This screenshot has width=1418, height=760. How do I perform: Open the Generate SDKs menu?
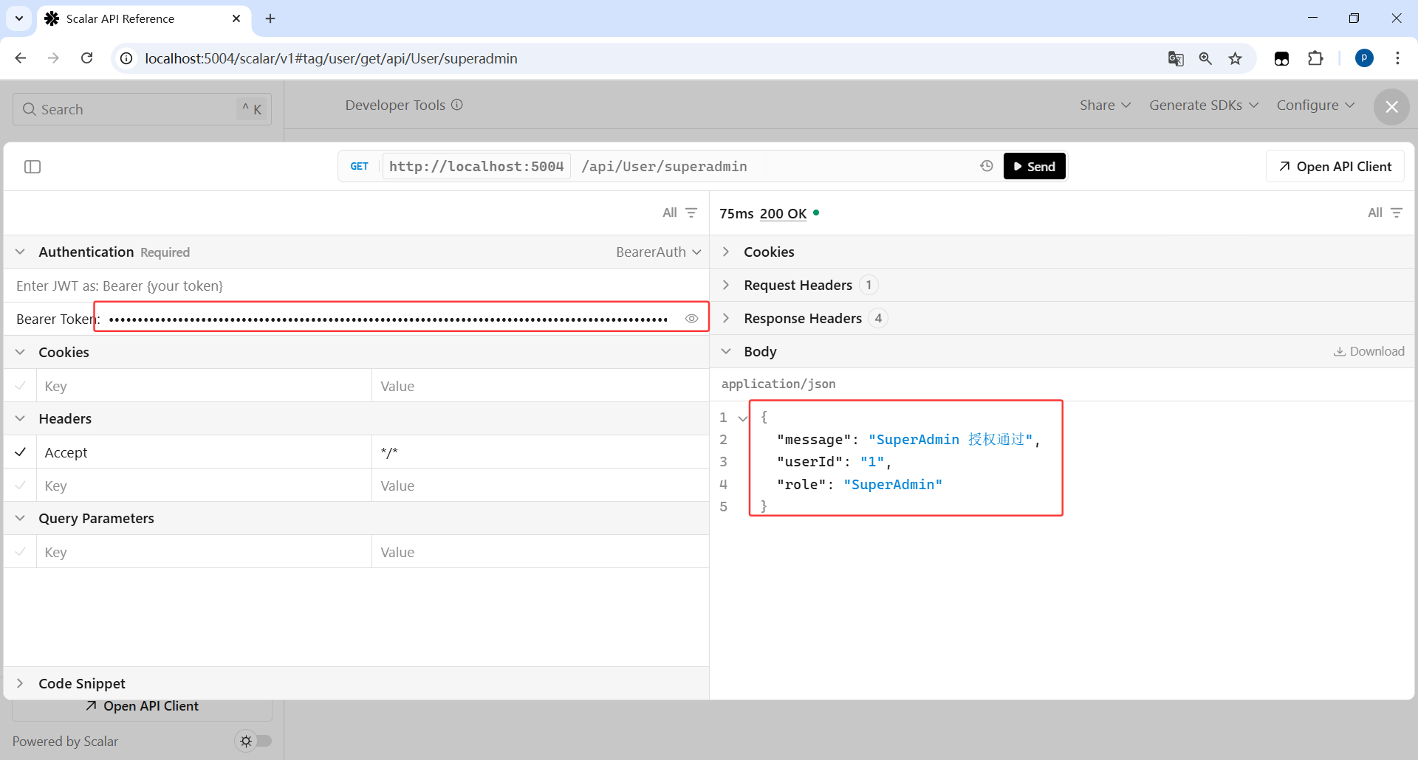click(1203, 105)
